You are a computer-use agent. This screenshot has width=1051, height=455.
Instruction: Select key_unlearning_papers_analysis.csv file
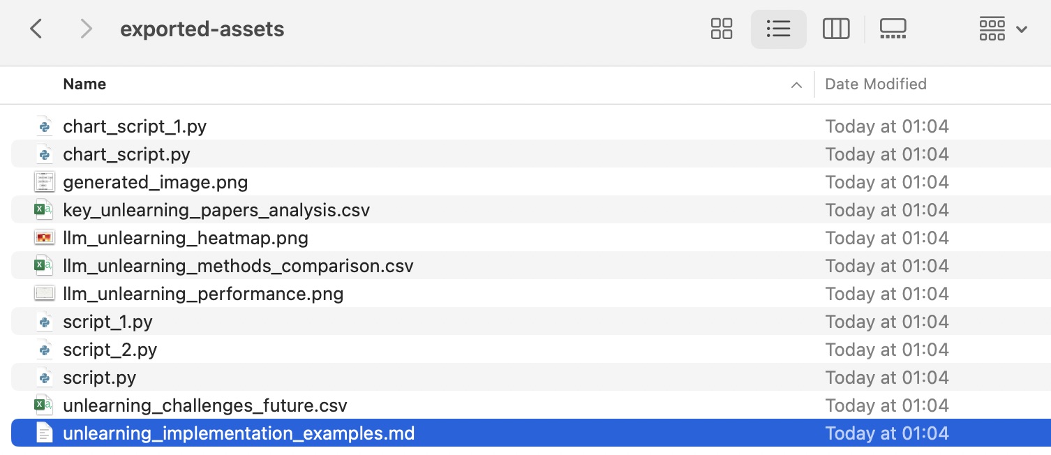click(x=216, y=210)
